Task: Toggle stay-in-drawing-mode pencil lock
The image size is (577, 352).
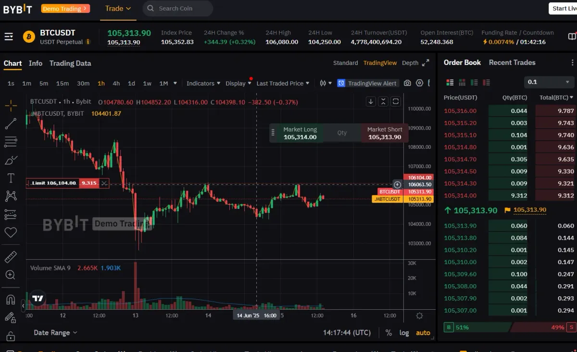Action: click(11, 318)
